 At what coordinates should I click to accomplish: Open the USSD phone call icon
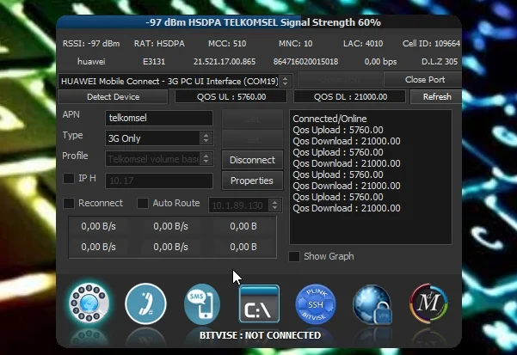(145, 303)
